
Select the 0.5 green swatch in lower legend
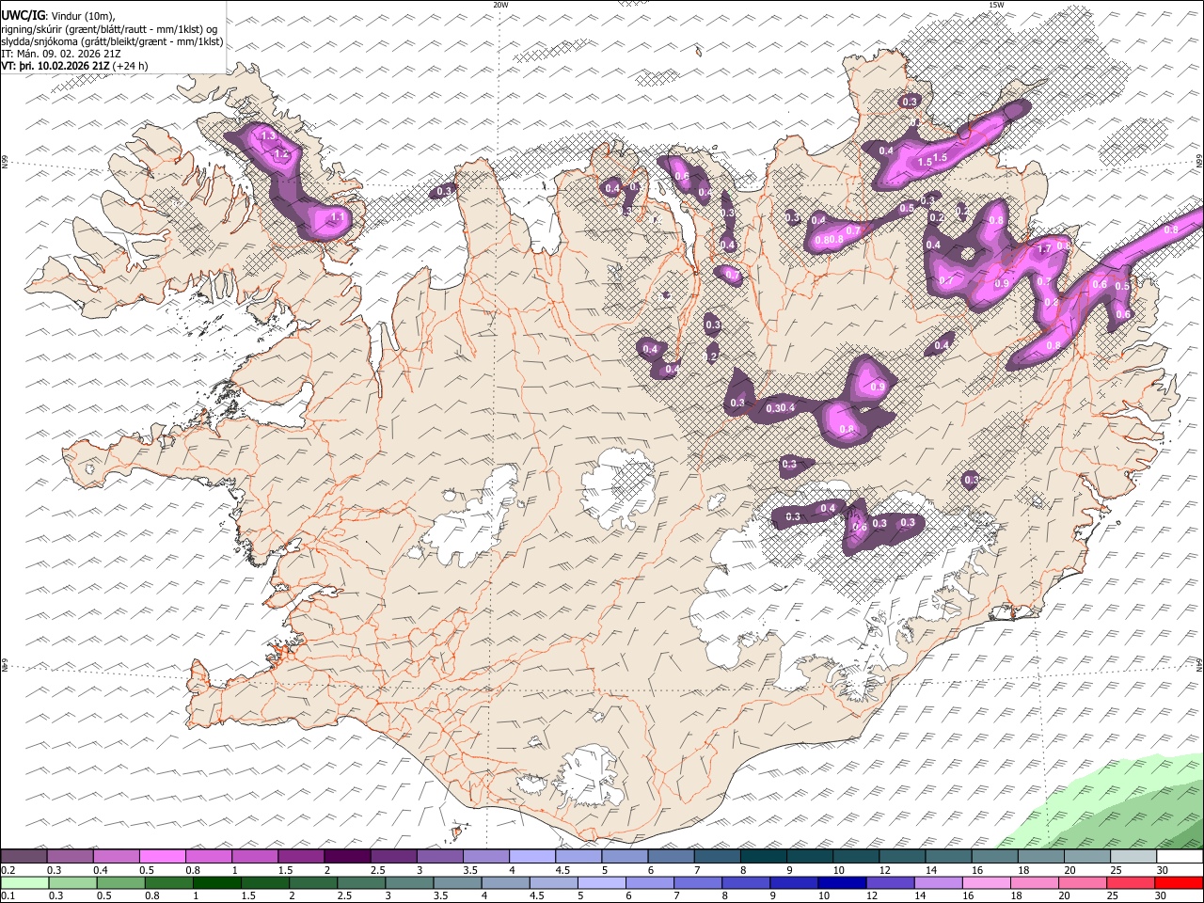click(x=120, y=882)
